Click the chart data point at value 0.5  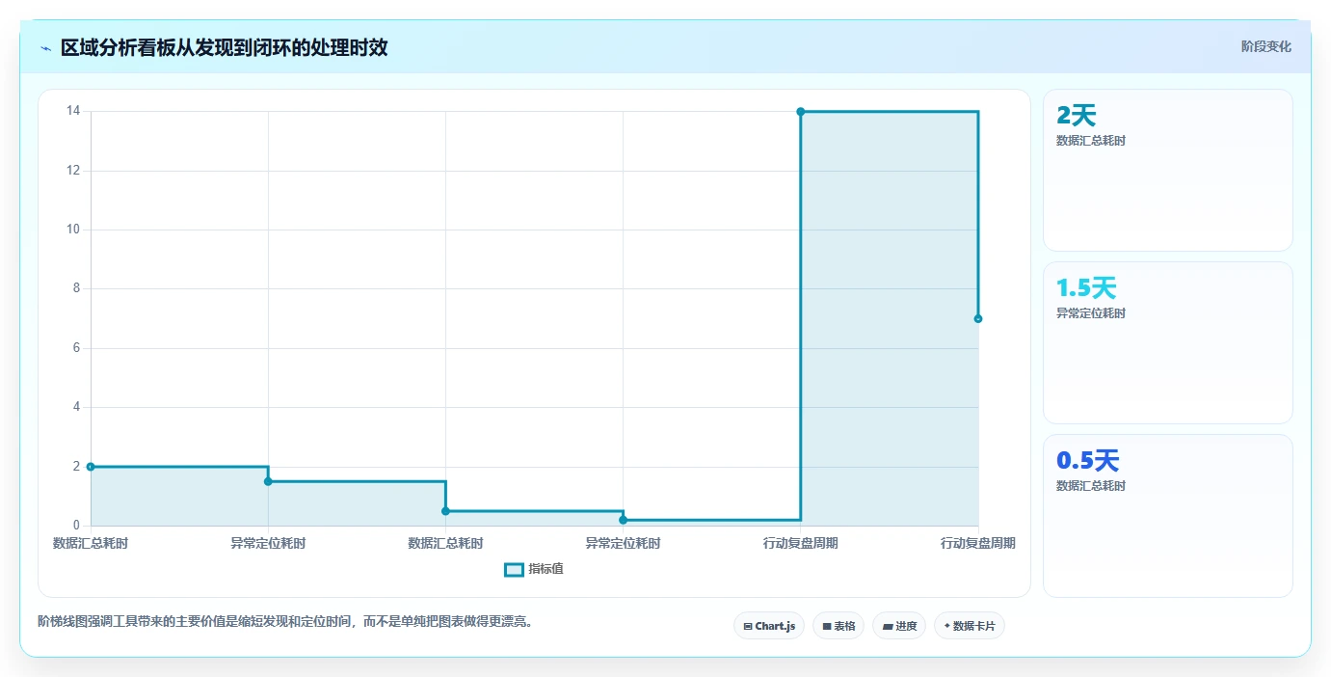pyautogui.click(x=445, y=511)
